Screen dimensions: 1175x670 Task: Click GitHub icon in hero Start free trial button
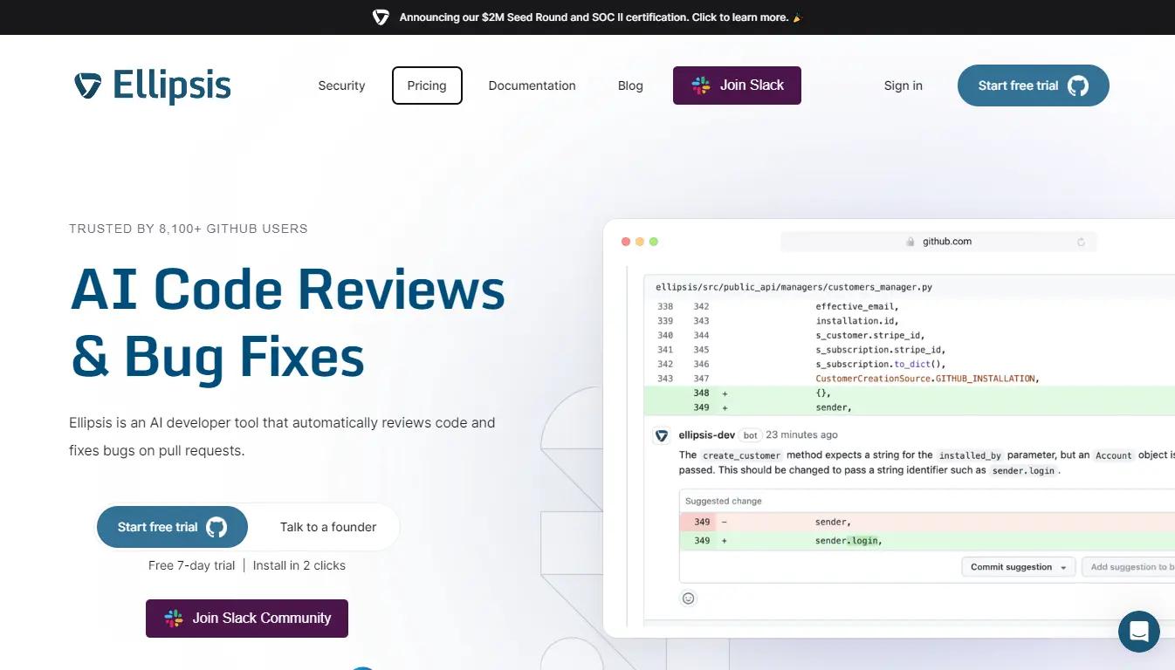[x=216, y=527]
